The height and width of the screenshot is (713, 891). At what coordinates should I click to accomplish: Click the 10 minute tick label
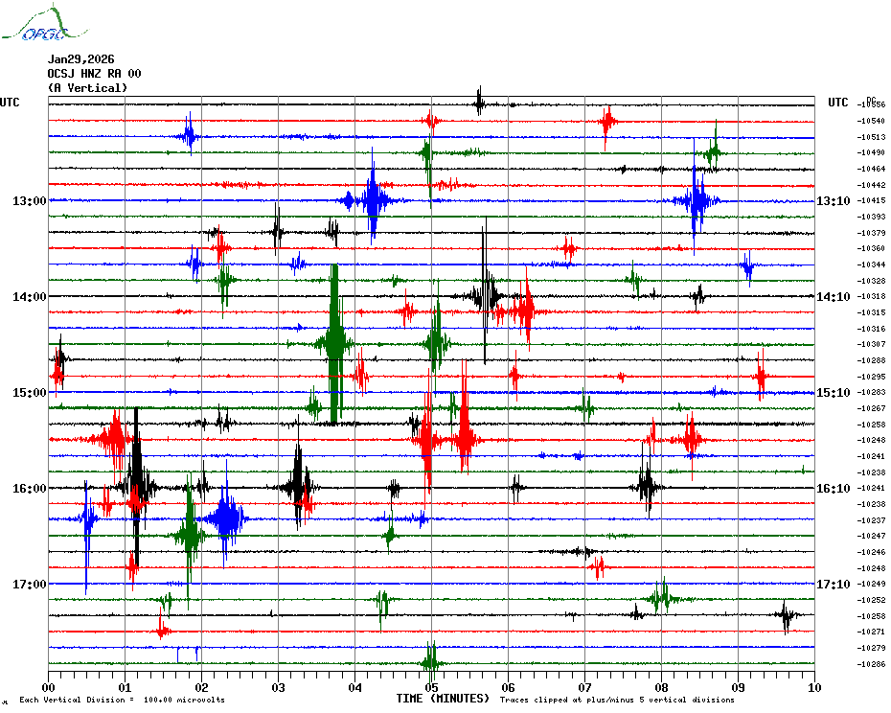click(x=813, y=687)
